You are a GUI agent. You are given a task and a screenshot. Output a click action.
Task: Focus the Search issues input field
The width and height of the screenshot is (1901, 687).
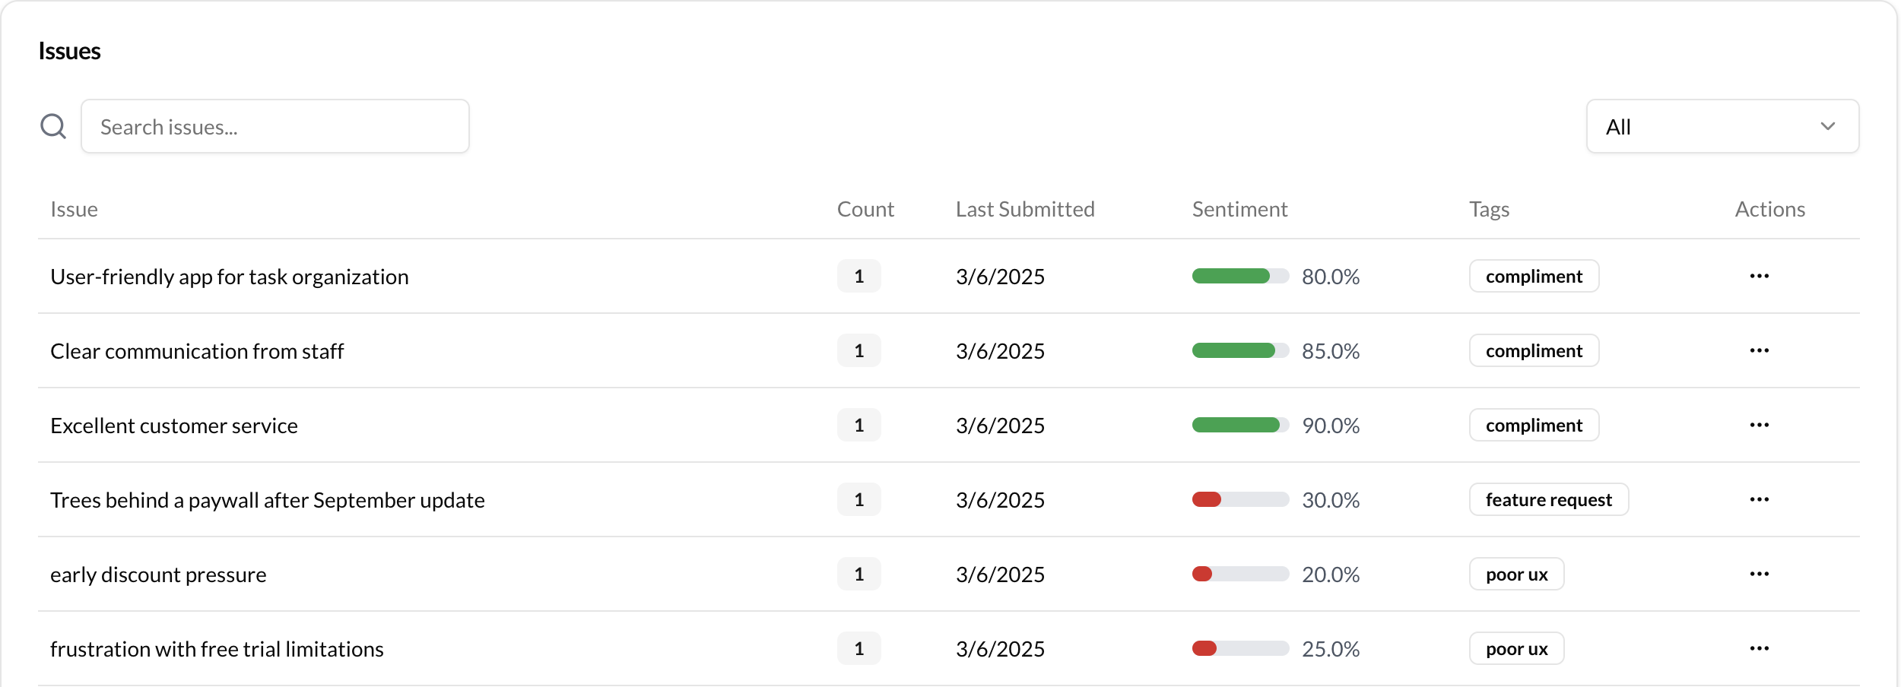pyautogui.click(x=275, y=126)
